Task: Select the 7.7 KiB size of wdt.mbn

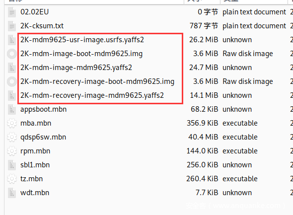Action: pyautogui.click(x=207, y=193)
